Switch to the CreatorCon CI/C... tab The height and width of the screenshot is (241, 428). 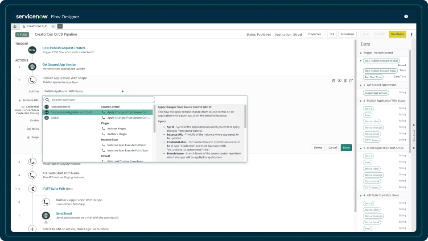pyautogui.click(x=38, y=26)
